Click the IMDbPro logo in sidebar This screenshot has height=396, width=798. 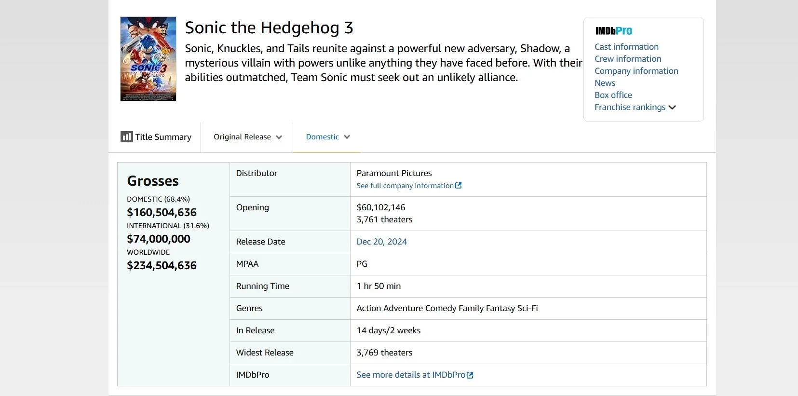[x=614, y=31]
